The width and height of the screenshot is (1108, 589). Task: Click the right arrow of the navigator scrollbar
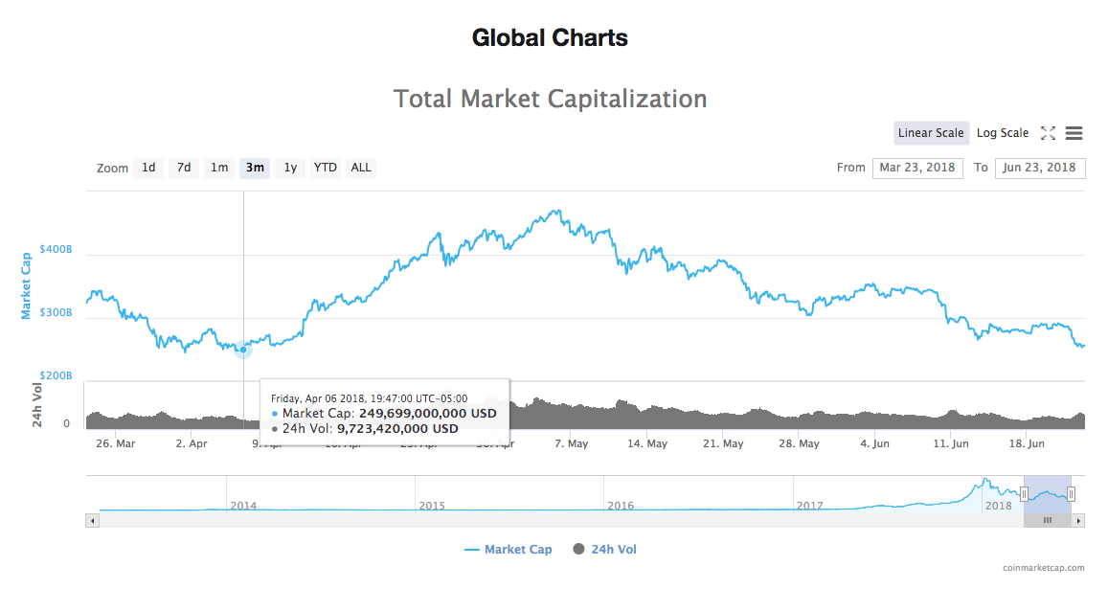[x=1079, y=520]
